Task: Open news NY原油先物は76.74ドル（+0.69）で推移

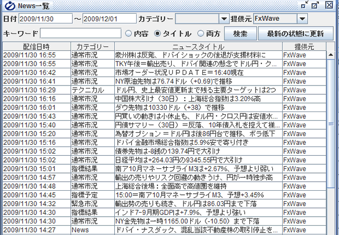Action: pyautogui.click(x=198, y=81)
